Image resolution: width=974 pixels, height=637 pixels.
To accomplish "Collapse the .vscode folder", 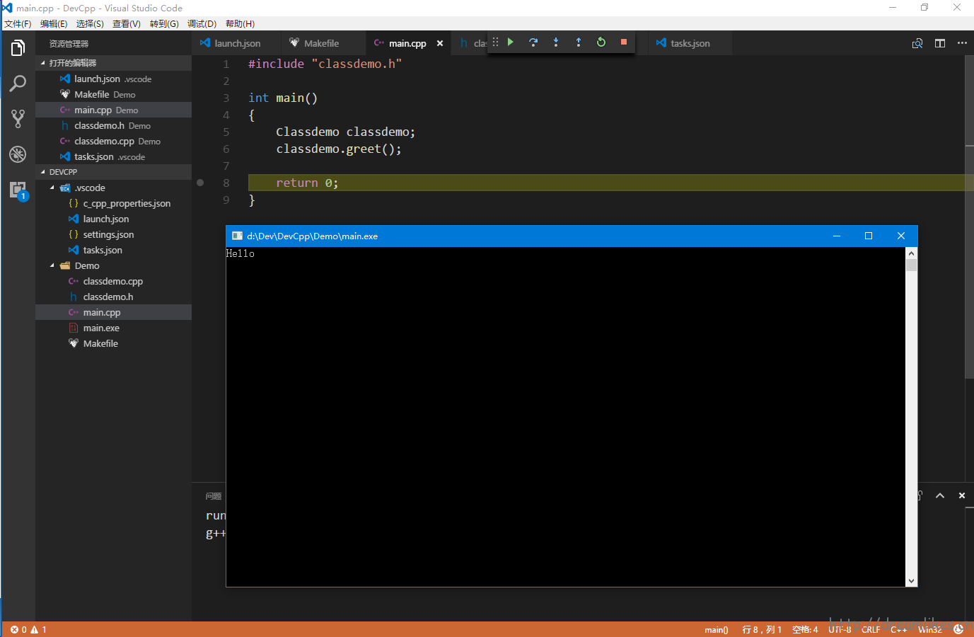I will pyautogui.click(x=113, y=188).
